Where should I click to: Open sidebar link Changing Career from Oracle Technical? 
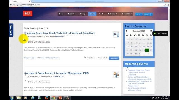pos(138,72)
